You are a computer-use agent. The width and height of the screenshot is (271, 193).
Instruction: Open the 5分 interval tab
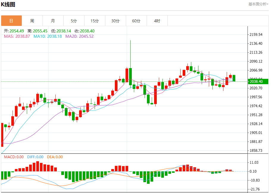coord(74,21)
